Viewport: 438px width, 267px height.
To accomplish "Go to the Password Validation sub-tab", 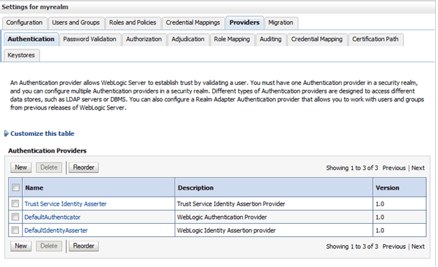I will [x=89, y=39].
